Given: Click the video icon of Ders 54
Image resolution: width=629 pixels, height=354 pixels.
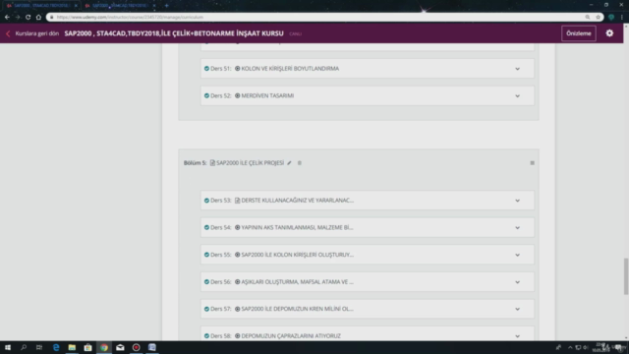Looking at the screenshot, I should pos(237,227).
